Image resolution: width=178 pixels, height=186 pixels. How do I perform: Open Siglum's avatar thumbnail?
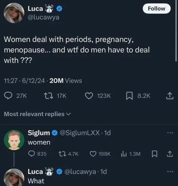point(14,140)
